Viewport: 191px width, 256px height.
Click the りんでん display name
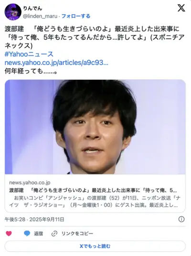point(32,8)
